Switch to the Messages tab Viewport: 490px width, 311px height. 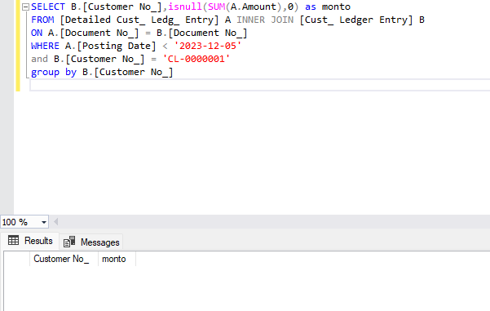coord(91,242)
